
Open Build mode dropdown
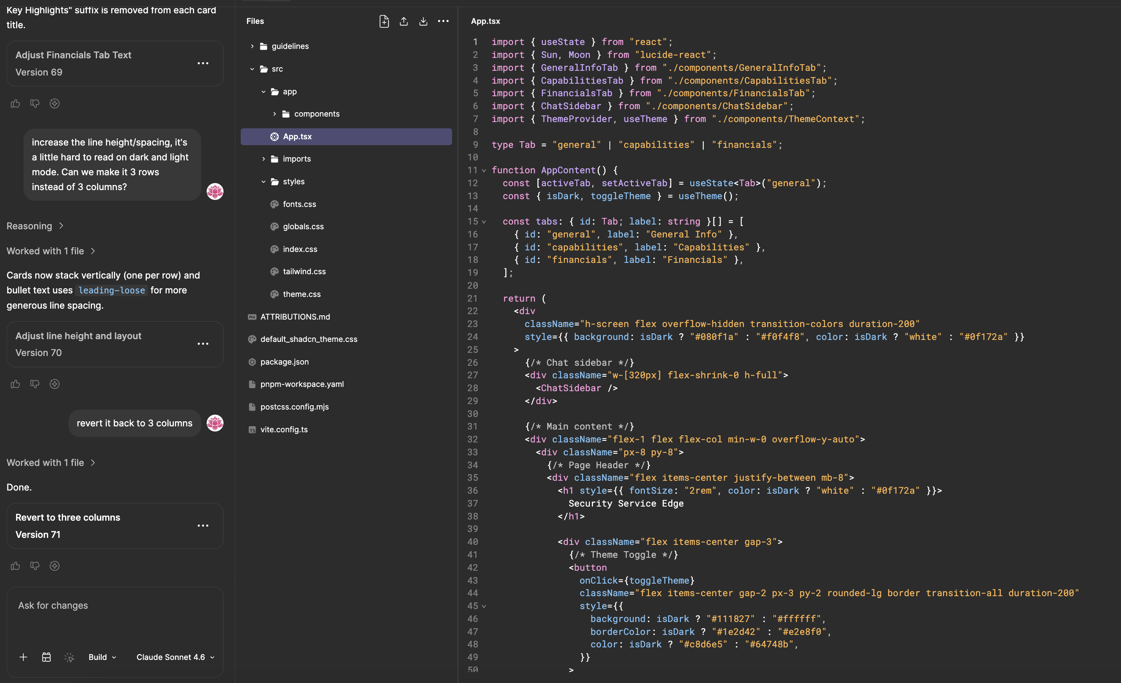[103, 657]
